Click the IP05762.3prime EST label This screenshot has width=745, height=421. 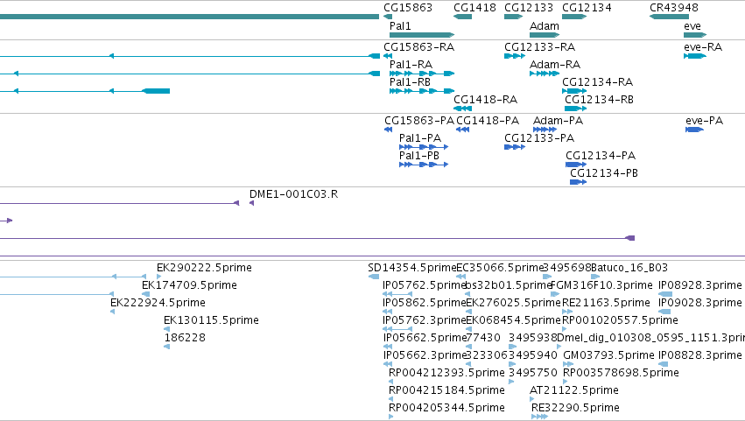(x=425, y=320)
